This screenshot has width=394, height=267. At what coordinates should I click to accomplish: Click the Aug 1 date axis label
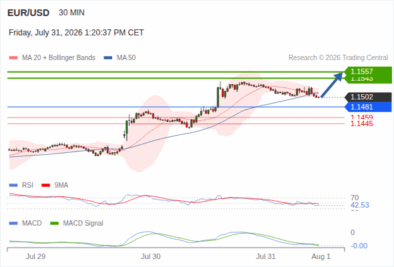(321, 257)
